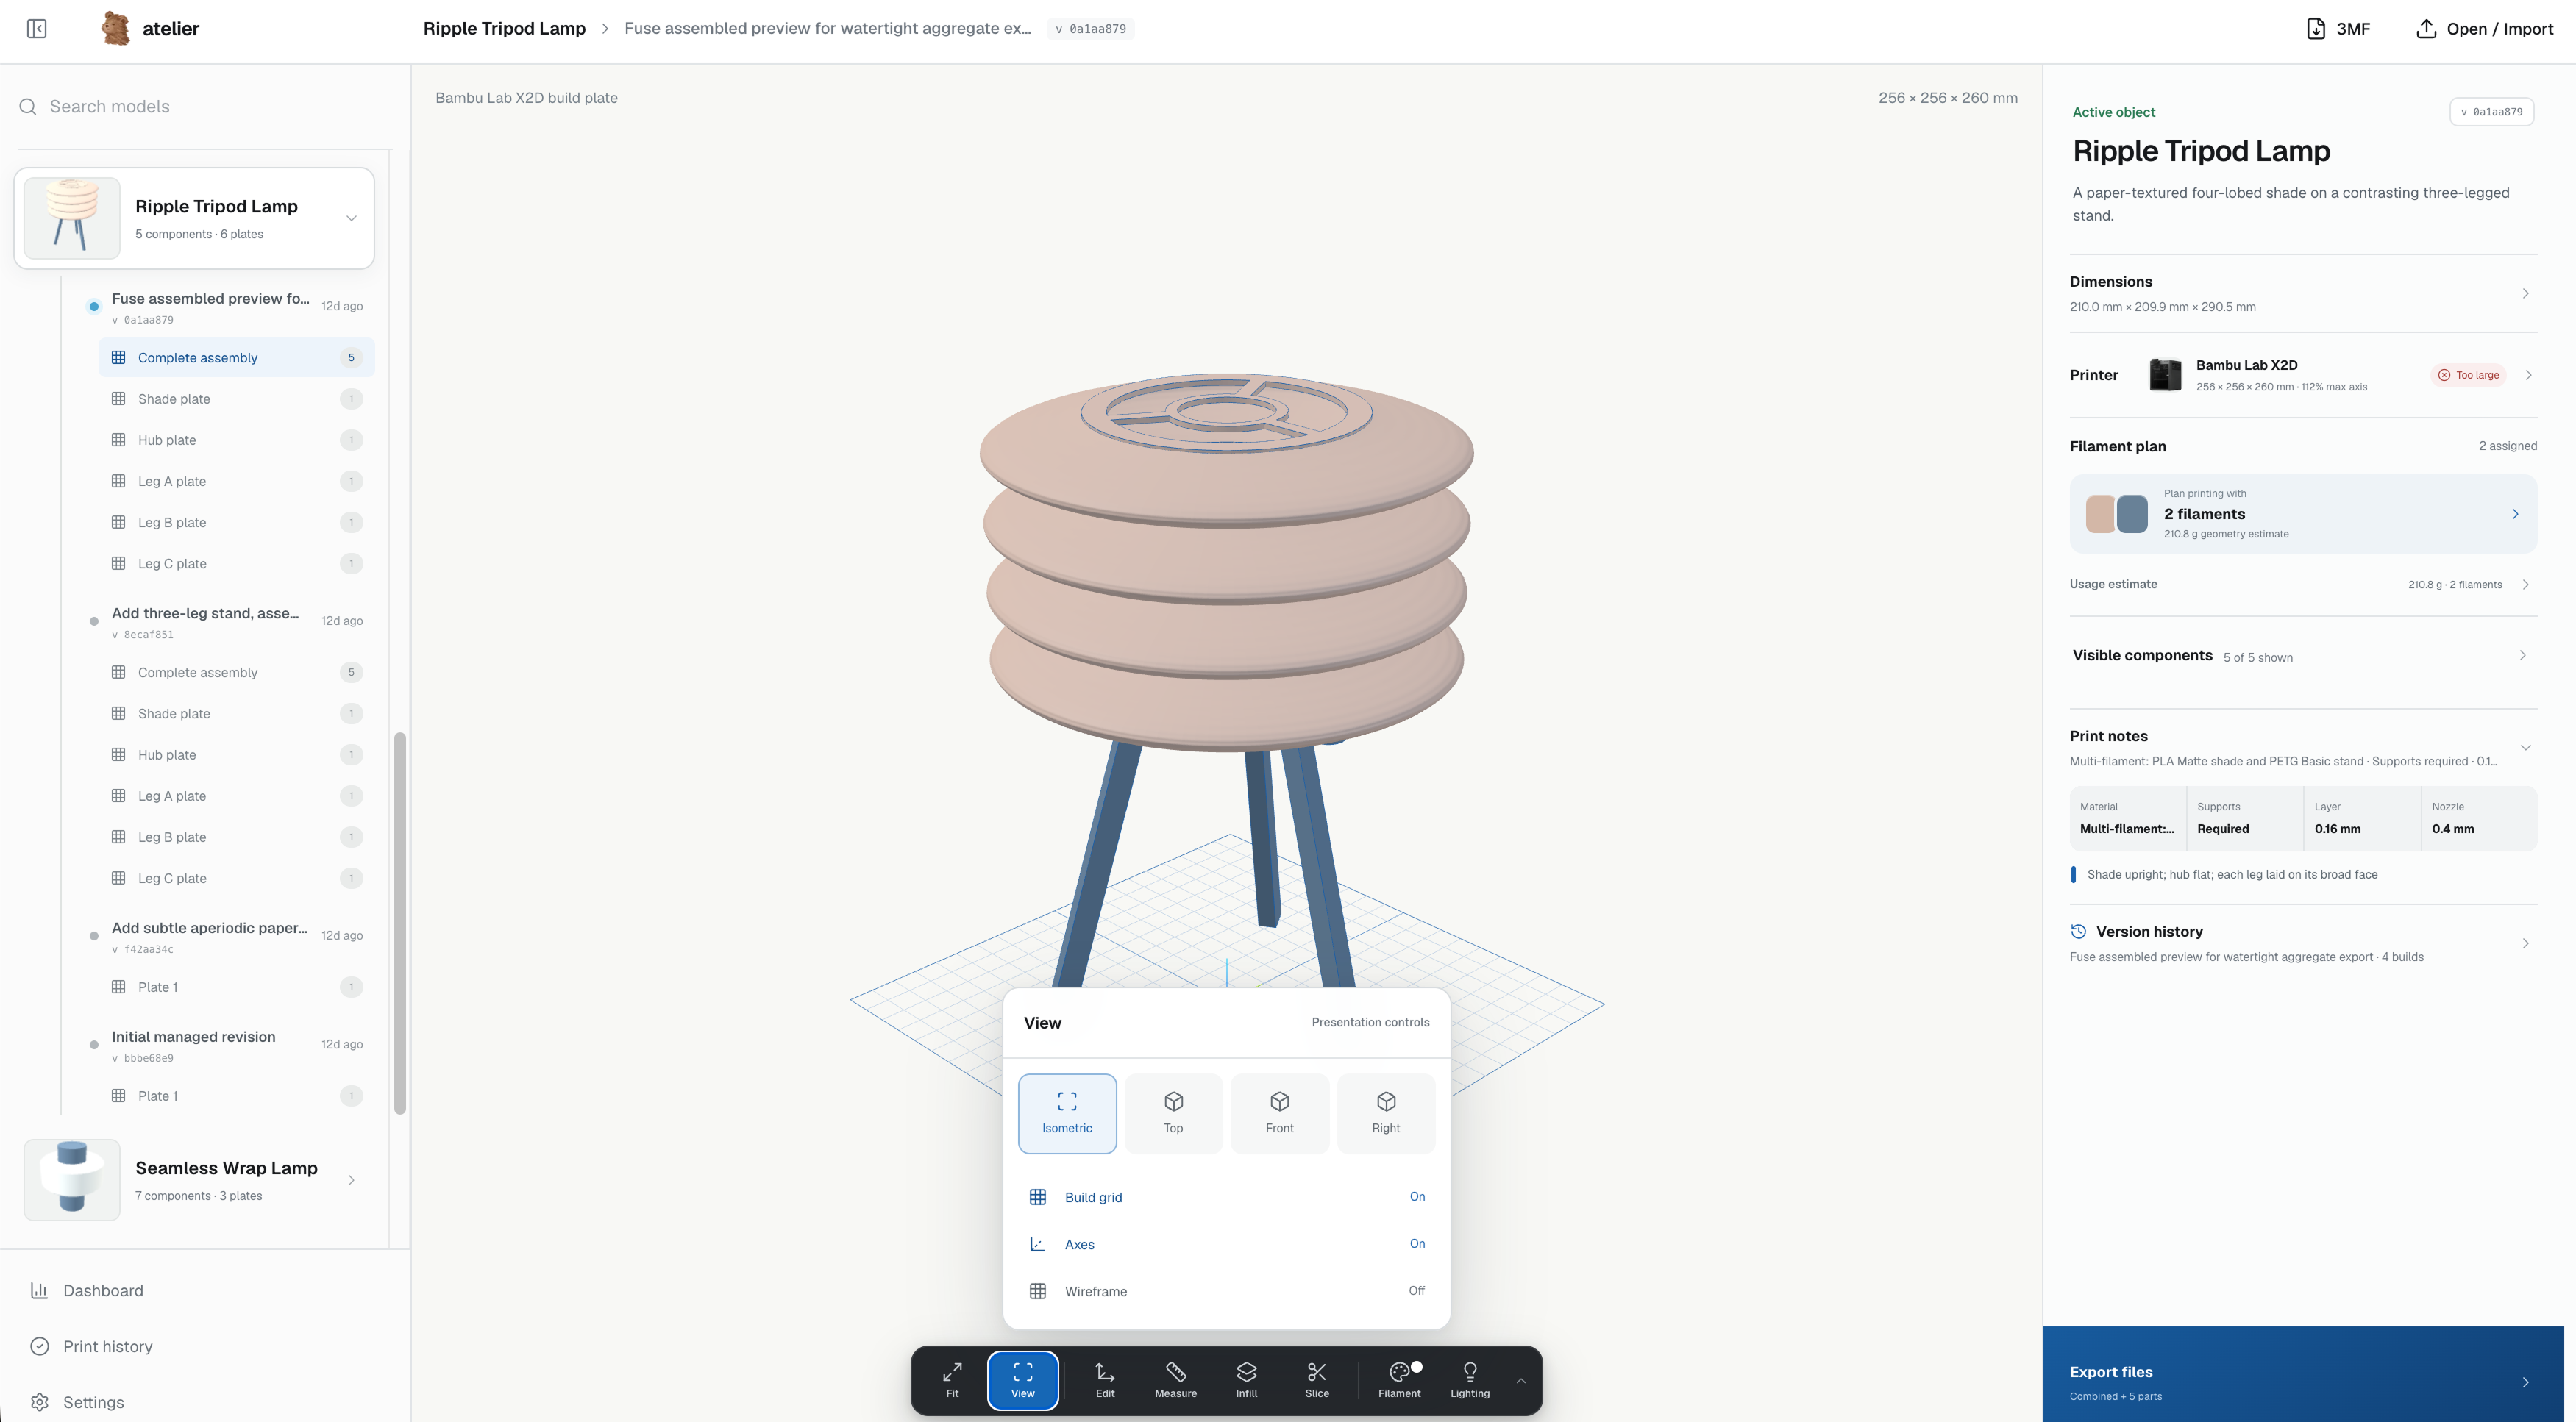Switch to Front view
The image size is (2576, 1422).
pyautogui.click(x=1279, y=1113)
